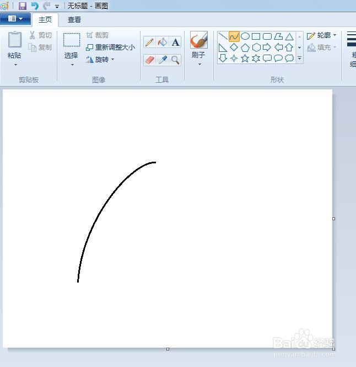356x367 pixels.
Task: Switch to the 查看 tab
Action: coord(74,20)
